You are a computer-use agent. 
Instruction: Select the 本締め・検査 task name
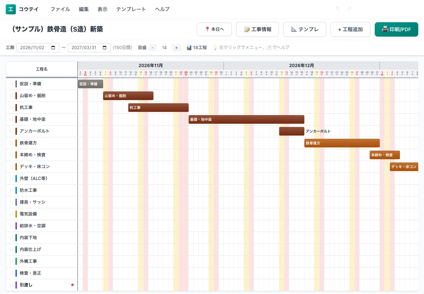[32, 155]
